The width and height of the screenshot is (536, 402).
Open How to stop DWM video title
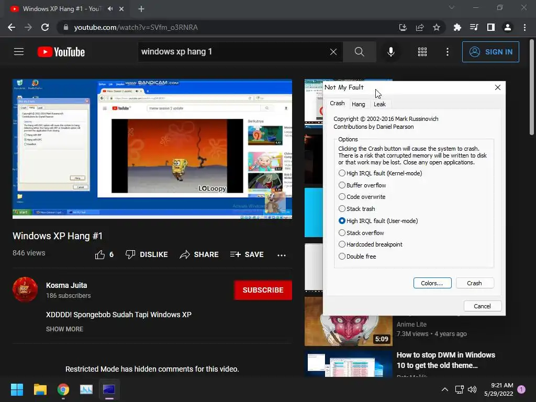[x=446, y=360]
